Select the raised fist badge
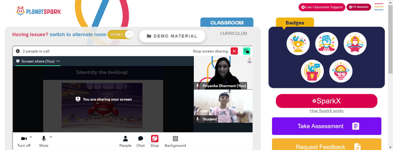Viewport: 393px width, 150px height. click(x=327, y=44)
